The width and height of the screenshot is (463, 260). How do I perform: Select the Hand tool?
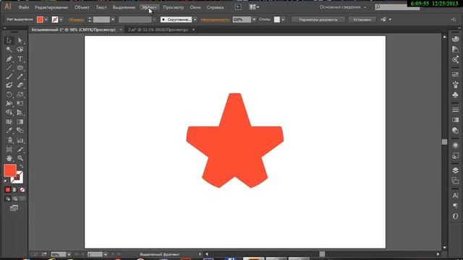pos(9,158)
